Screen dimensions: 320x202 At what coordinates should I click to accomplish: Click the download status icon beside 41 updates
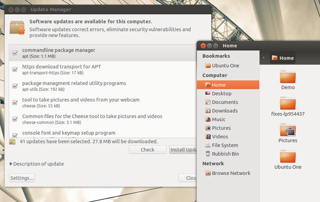(x=12, y=142)
